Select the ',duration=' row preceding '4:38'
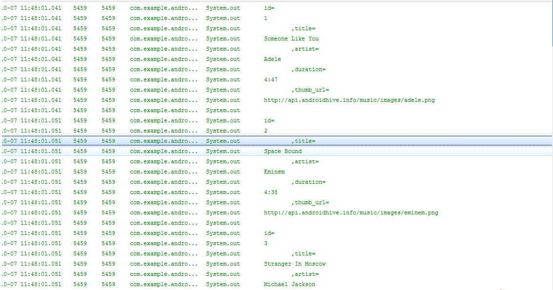Screen dimensions: 553x290 tap(276, 182)
